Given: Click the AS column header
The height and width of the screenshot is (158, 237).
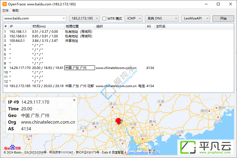Looking at the screenshot, I should (150, 26).
